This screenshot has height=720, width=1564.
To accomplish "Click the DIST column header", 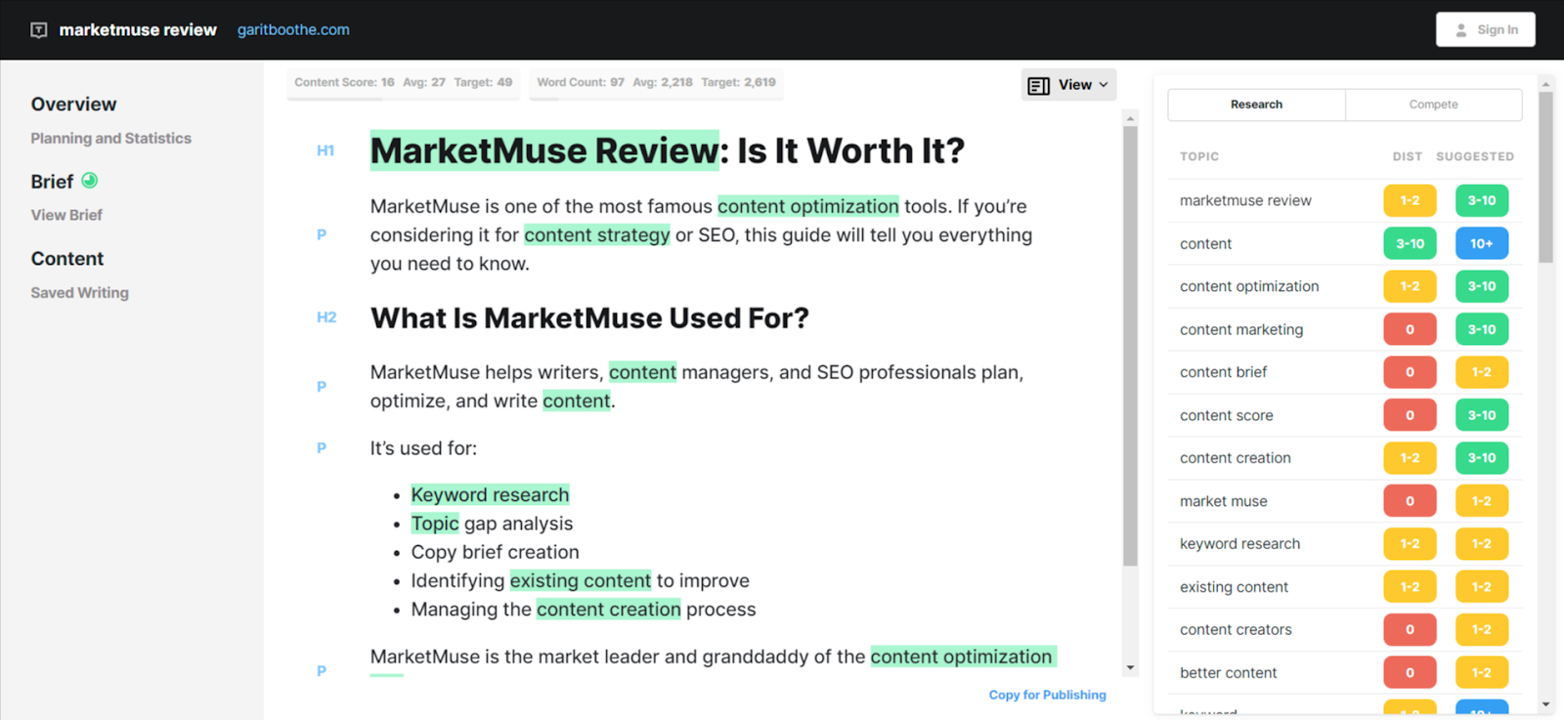I will (x=1408, y=156).
